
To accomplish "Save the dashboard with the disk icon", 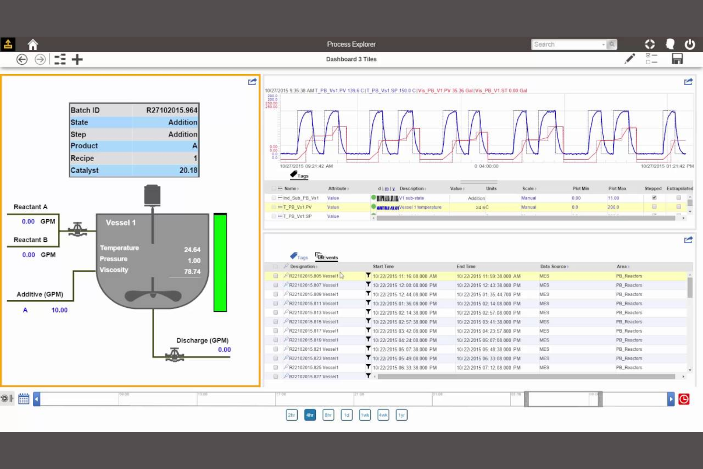I will [x=677, y=58].
